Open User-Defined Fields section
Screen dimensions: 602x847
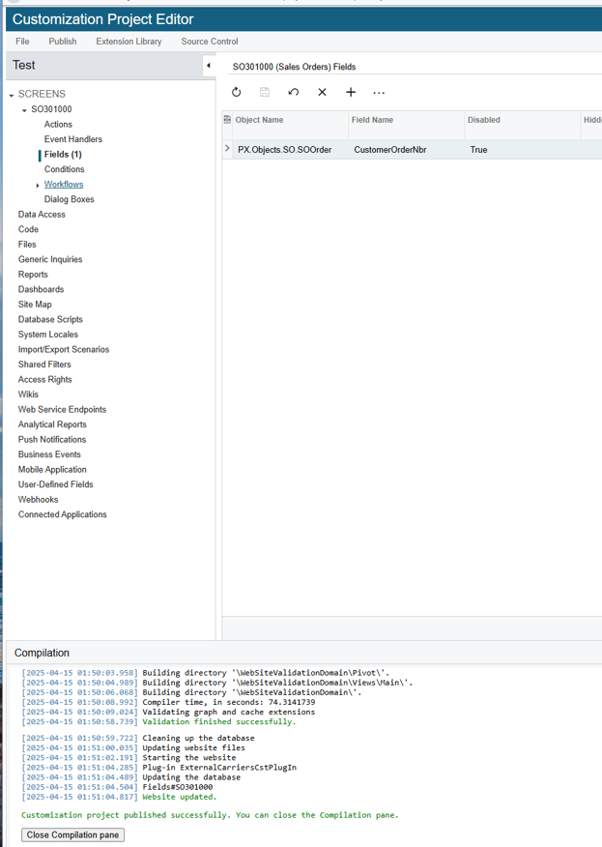56,484
